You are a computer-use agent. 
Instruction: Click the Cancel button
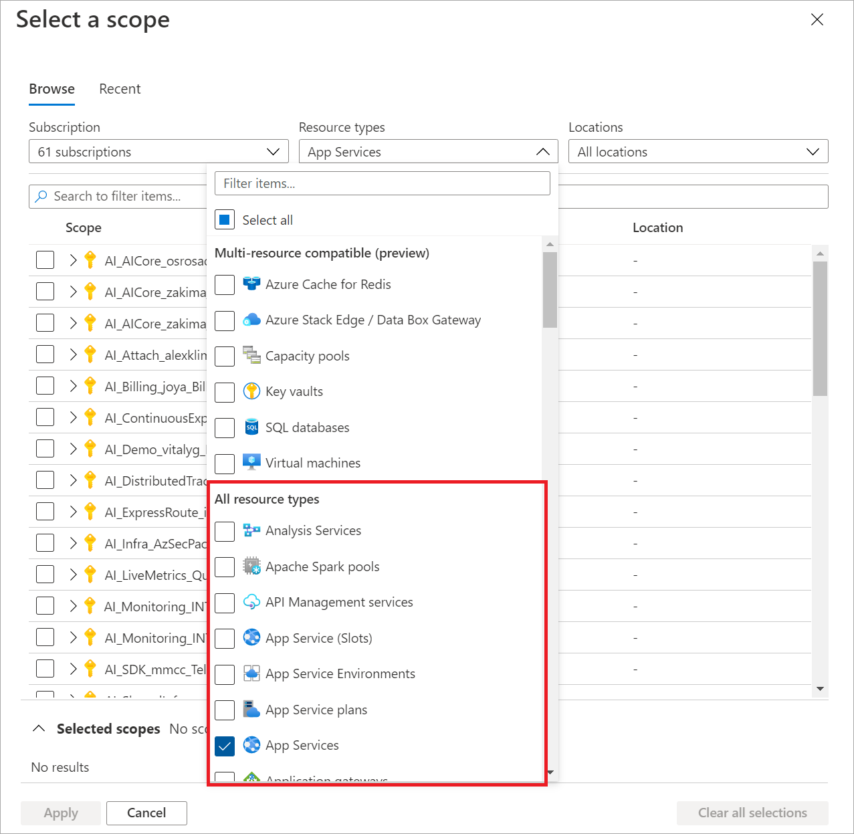146,813
